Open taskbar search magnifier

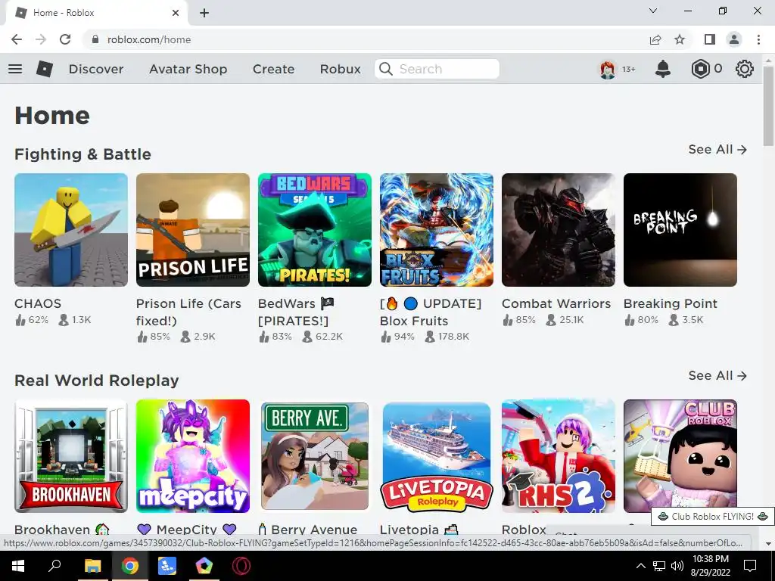point(54,566)
